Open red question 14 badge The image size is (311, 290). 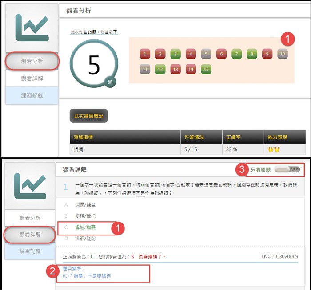(x=191, y=69)
